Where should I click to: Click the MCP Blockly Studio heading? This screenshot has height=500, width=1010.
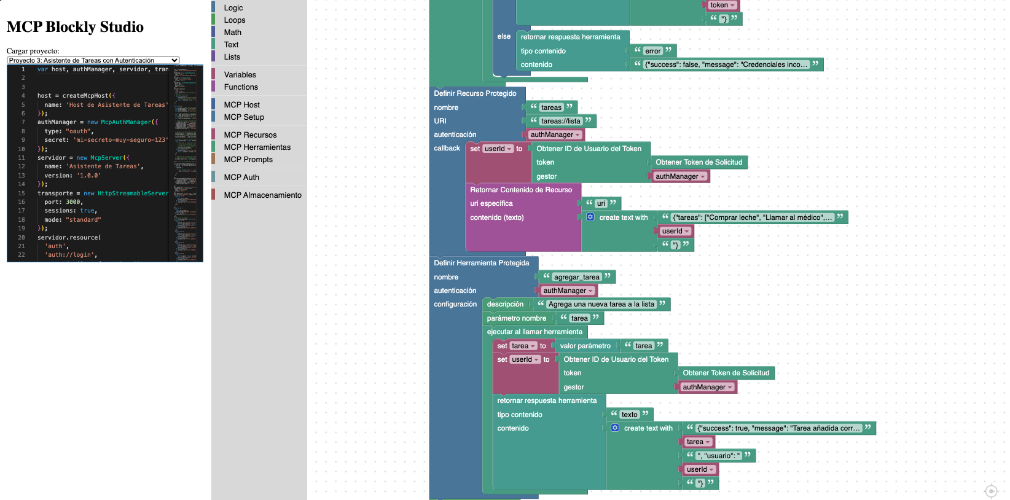click(75, 27)
